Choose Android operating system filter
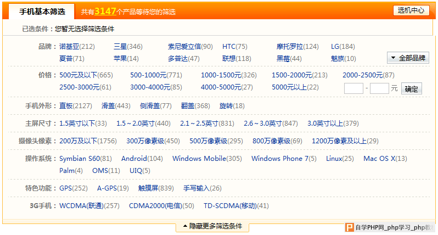This screenshot has width=438, height=235. click(134, 159)
